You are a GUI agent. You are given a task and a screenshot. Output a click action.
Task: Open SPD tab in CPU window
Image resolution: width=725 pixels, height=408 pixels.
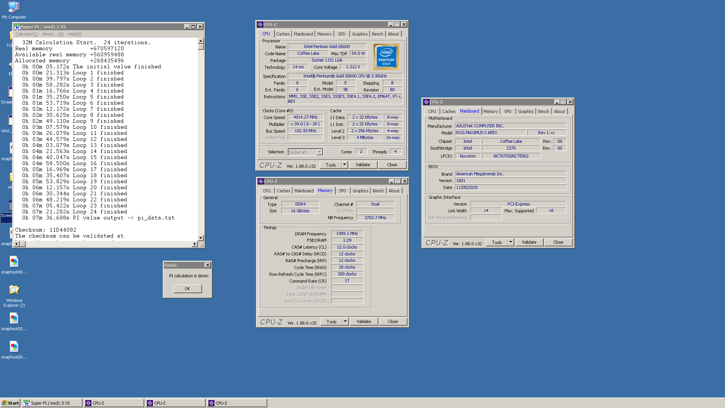342,34
